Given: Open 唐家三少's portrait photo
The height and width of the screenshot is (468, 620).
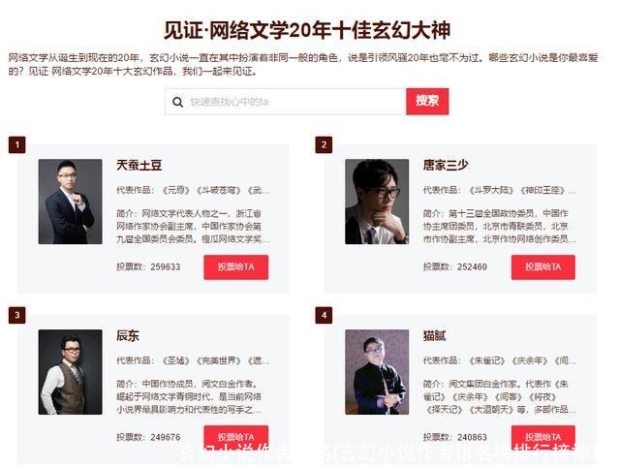Looking at the screenshot, I should click(x=377, y=202).
